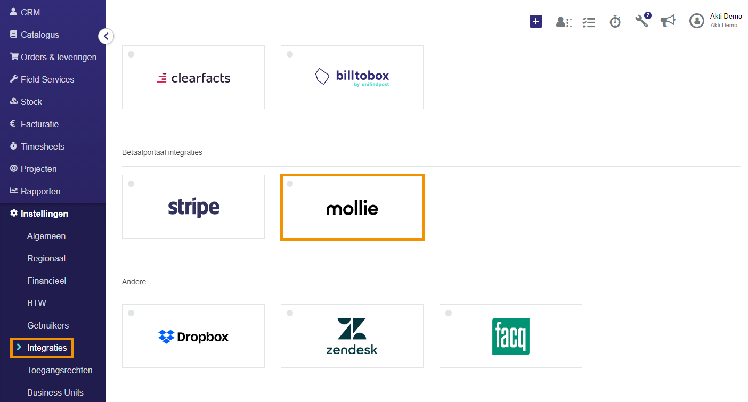Open the contacts list icon
Image resolution: width=748 pixels, height=402 pixels.
coord(564,22)
